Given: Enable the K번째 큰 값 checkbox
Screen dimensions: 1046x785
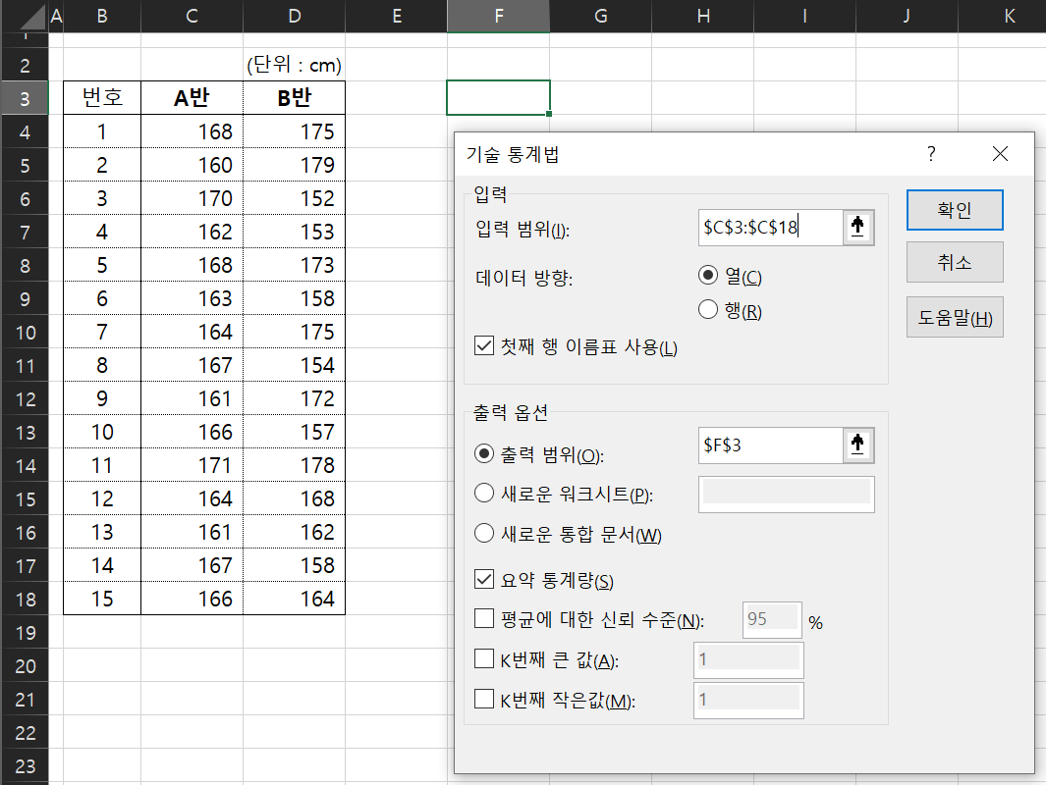Looking at the screenshot, I should point(483,659).
